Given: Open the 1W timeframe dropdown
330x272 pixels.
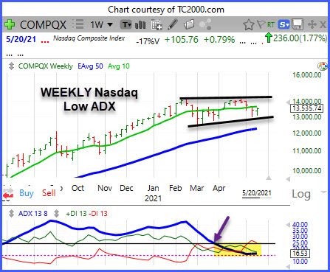Looking at the screenshot, I should [101, 24].
